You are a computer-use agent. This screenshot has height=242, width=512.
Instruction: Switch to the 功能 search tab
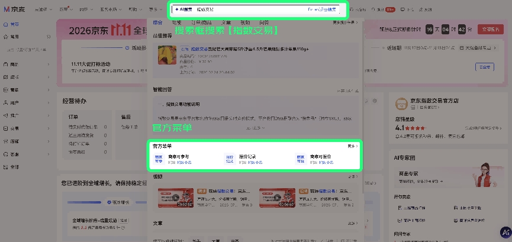(x=176, y=22)
